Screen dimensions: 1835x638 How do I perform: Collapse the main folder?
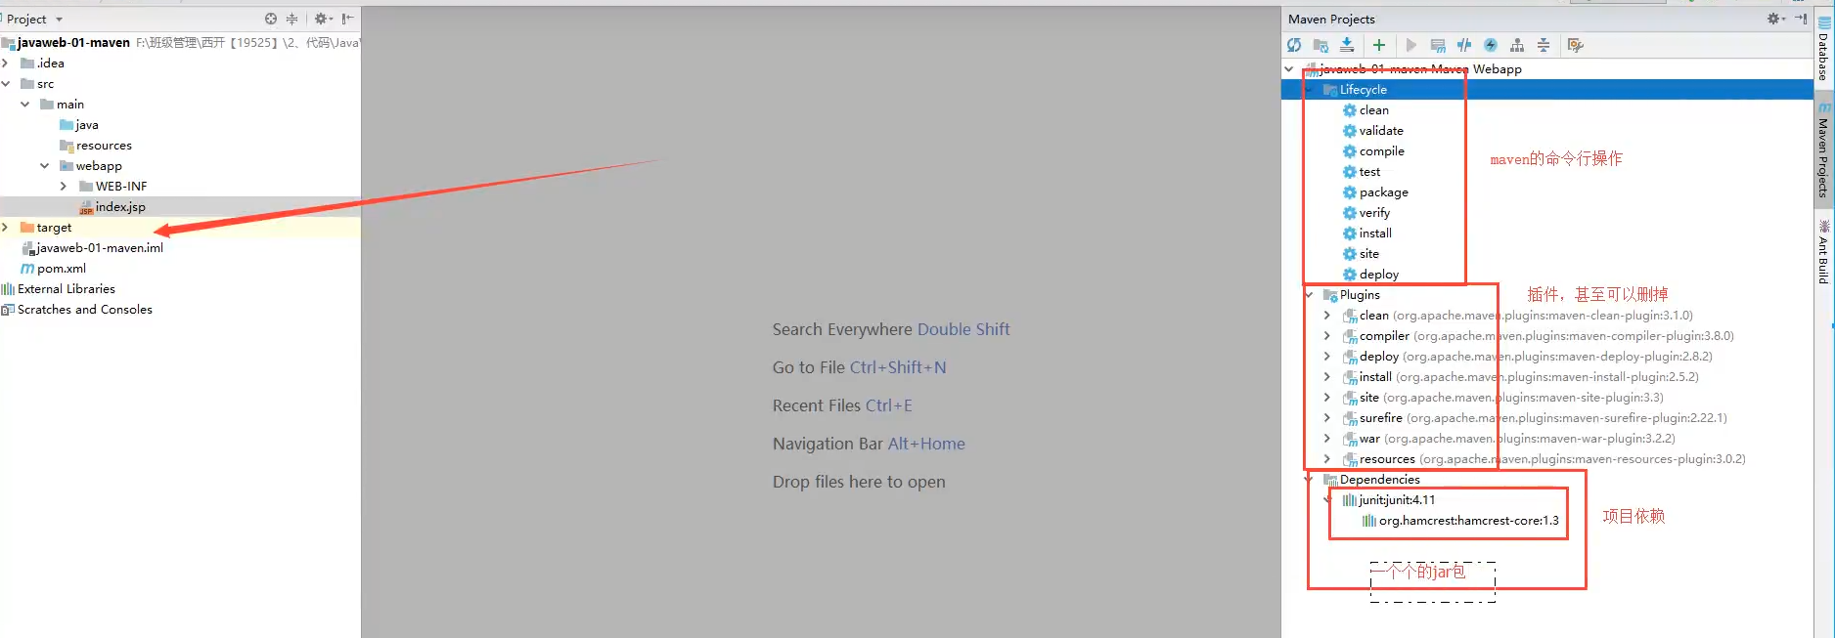(25, 105)
